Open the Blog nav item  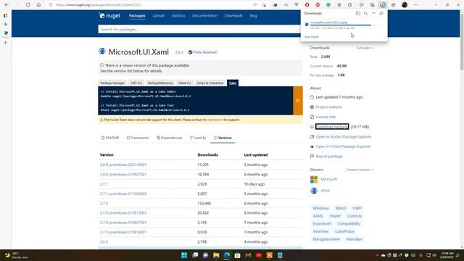point(253,16)
